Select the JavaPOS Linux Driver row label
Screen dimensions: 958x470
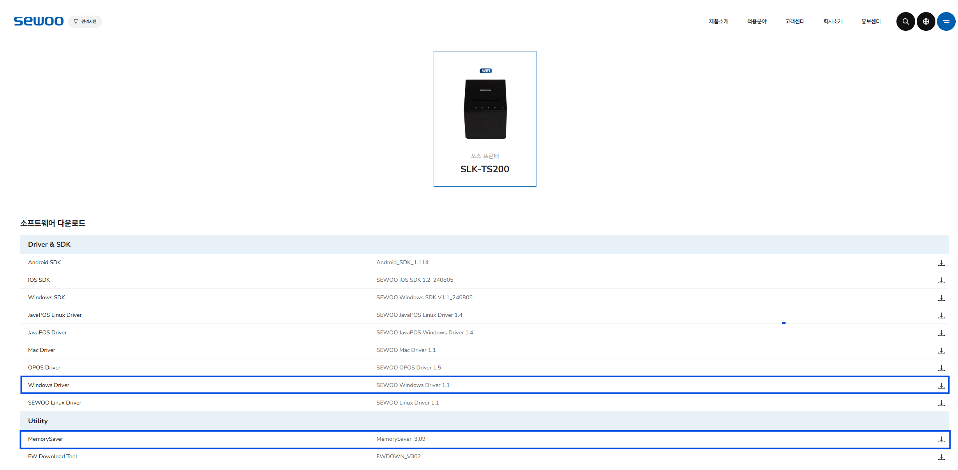pyautogui.click(x=55, y=315)
